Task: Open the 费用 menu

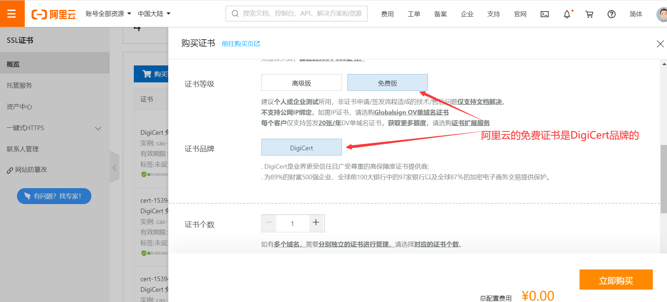Action: (387, 14)
